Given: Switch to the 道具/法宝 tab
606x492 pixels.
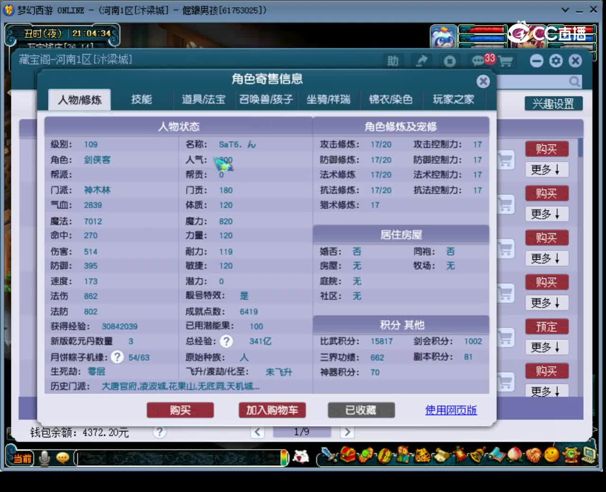Looking at the screenshot, I should click(204, 99).
